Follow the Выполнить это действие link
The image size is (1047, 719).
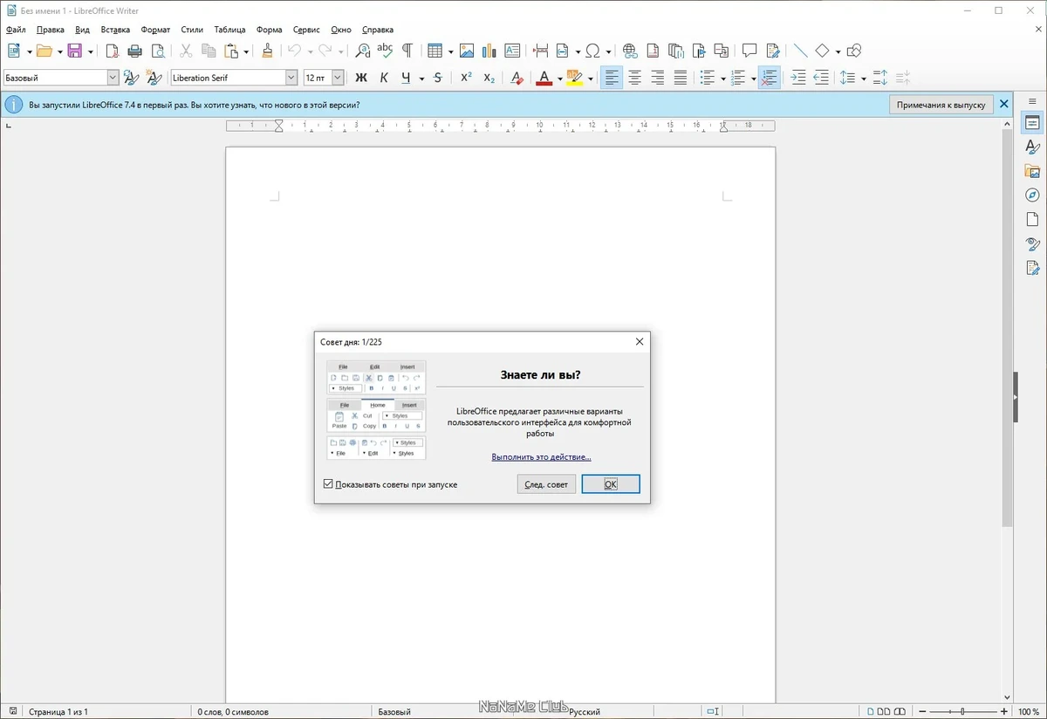(541, 456)
